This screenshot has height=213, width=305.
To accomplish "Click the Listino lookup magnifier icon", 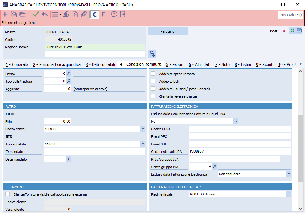I will point(69,74).
